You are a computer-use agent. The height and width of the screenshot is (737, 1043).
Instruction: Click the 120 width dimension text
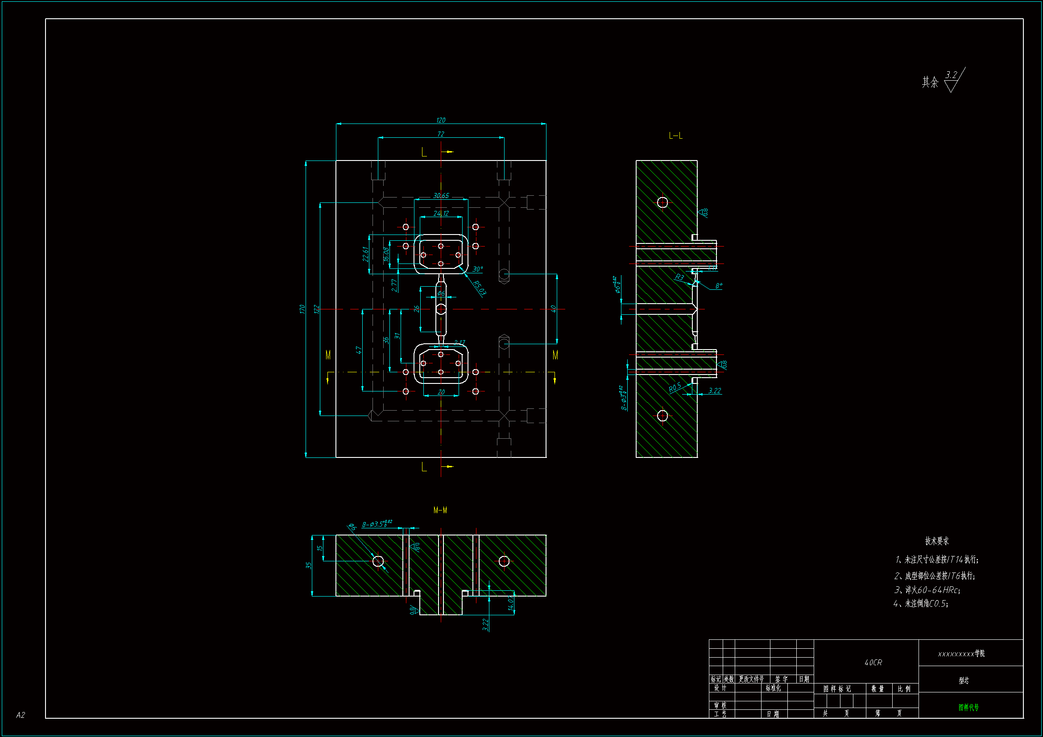point(441,120)
